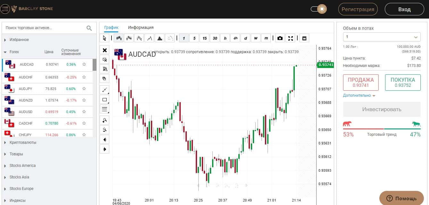The image size is (429, 205).
Task: Select the candlestick chart type
Action: point(119,38)
